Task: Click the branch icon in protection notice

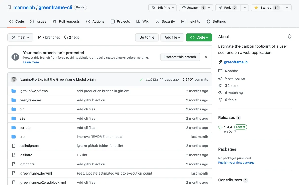Action: [15, 57]
